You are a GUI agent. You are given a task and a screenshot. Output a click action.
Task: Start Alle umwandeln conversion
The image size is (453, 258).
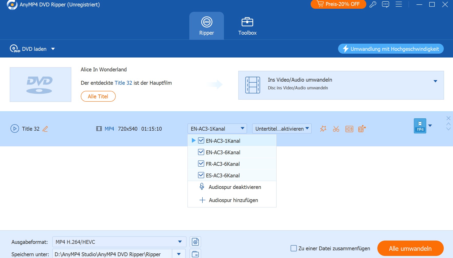[410, 248]
